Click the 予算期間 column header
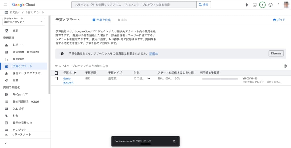 coord(91,73)
